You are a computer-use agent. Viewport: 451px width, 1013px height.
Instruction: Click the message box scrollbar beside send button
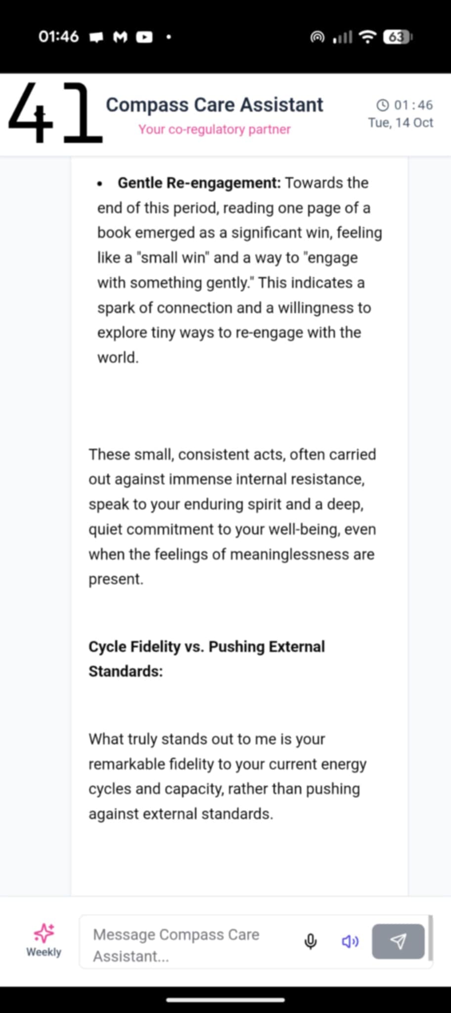point(430,937)
